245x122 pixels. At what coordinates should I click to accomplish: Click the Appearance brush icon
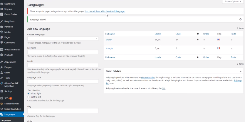[x=1, y=62]
